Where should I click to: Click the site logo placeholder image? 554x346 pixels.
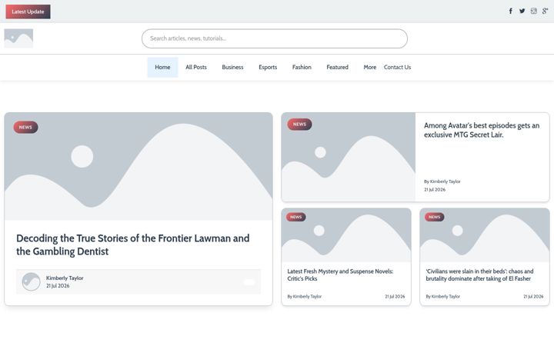tap(18, 38)
